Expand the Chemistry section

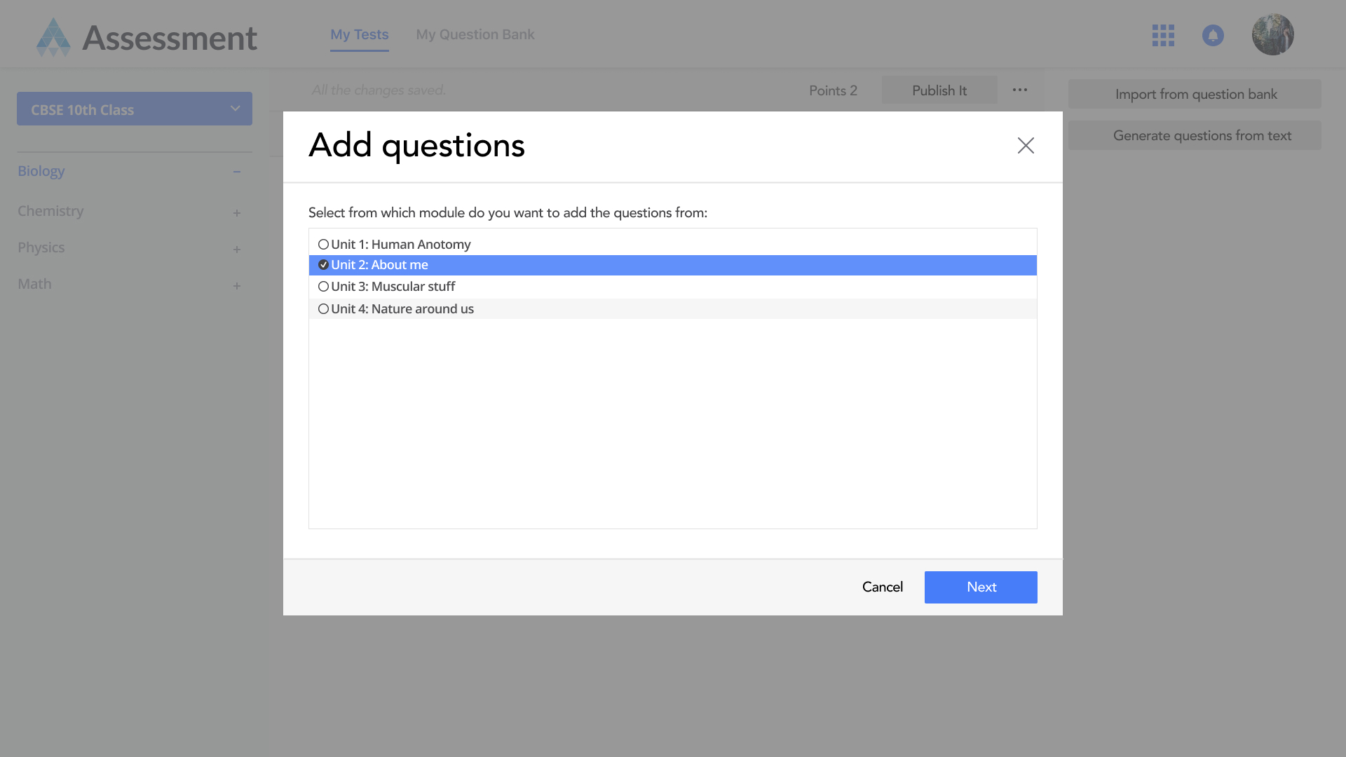(237, 213)
